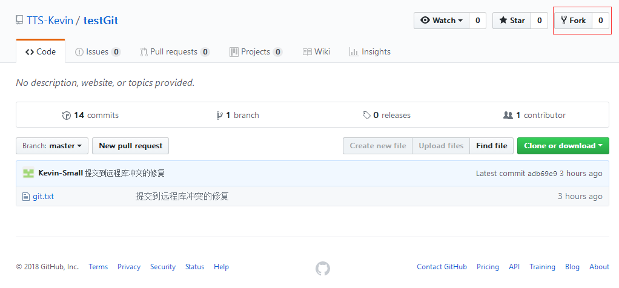This screenshot has height=288, width=619.
Task: View the 1 contributor page
Action: pos(535,115)
